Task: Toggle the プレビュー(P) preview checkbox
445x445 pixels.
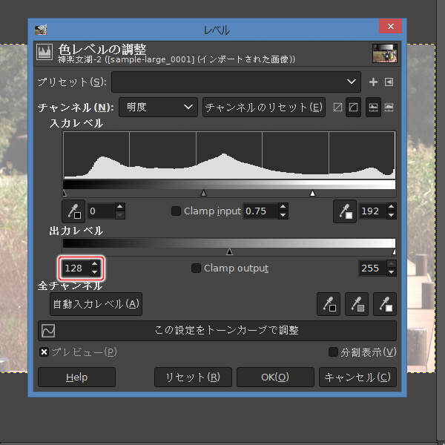Action: coord(44,352)
